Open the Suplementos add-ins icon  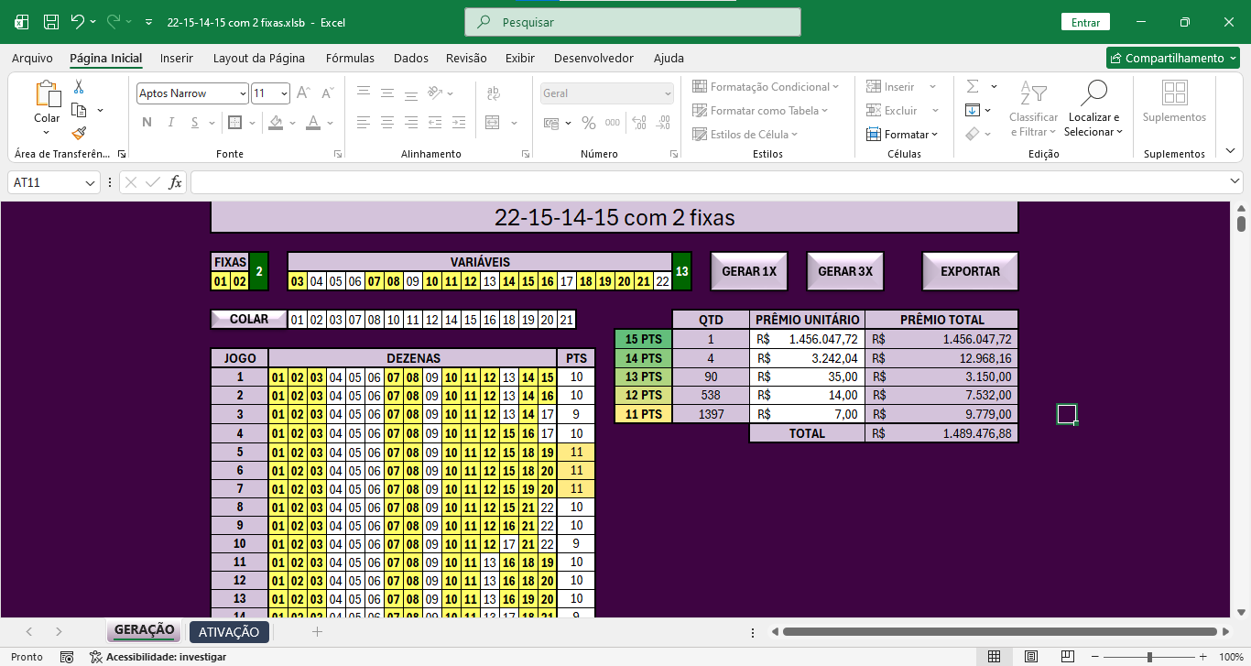pos(1174,101)
